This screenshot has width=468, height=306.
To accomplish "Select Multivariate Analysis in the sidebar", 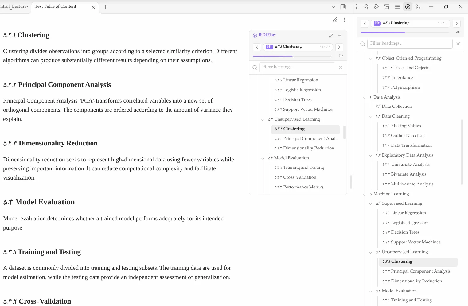I will [408, 184].
